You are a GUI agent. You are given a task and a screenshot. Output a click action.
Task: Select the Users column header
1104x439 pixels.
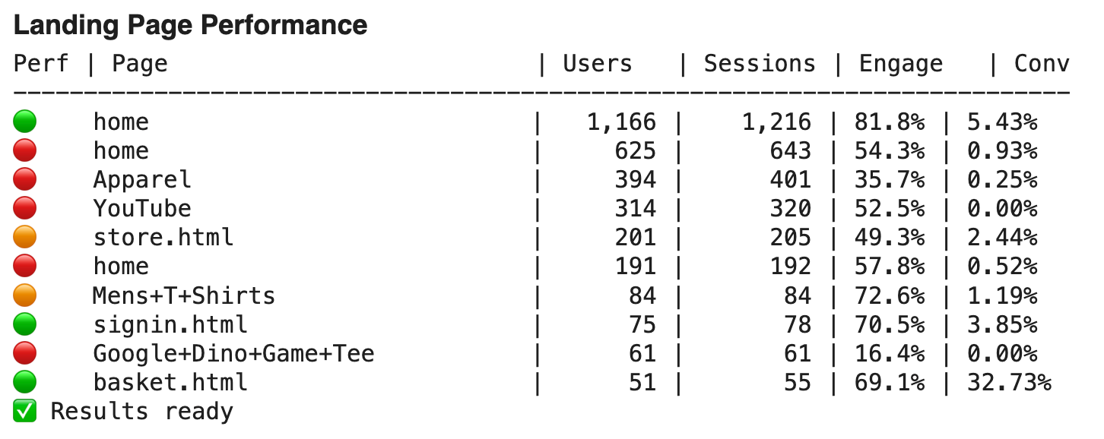point(597,64)
